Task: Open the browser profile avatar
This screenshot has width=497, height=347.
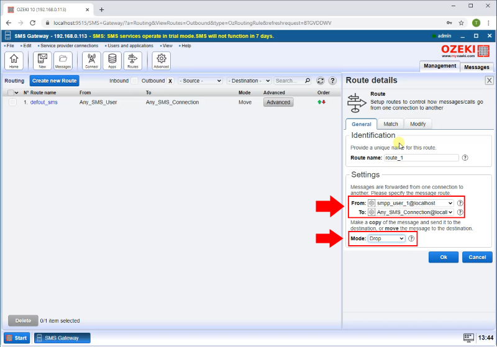Action: click(476, 23)
